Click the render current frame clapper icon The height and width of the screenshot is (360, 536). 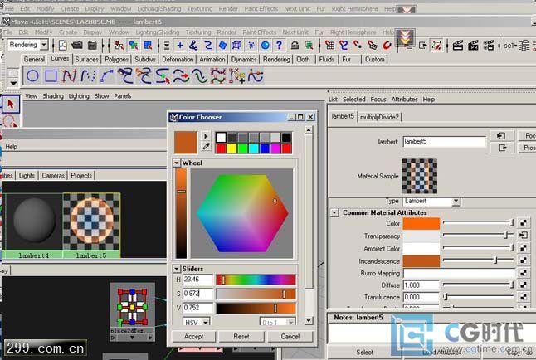(458, 46)
